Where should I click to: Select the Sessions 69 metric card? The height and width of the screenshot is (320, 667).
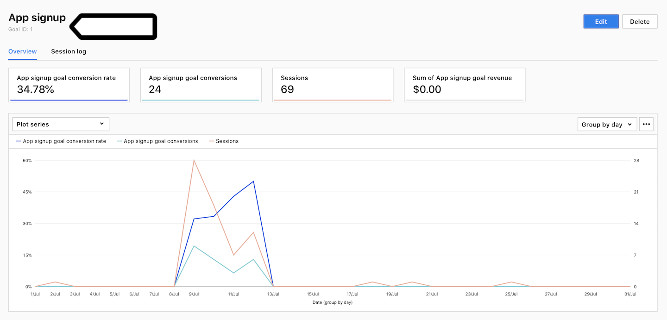[333, 84]
